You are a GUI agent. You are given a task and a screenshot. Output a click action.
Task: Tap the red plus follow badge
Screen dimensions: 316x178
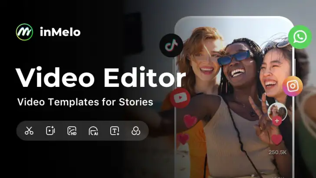[x=277, y=121]
